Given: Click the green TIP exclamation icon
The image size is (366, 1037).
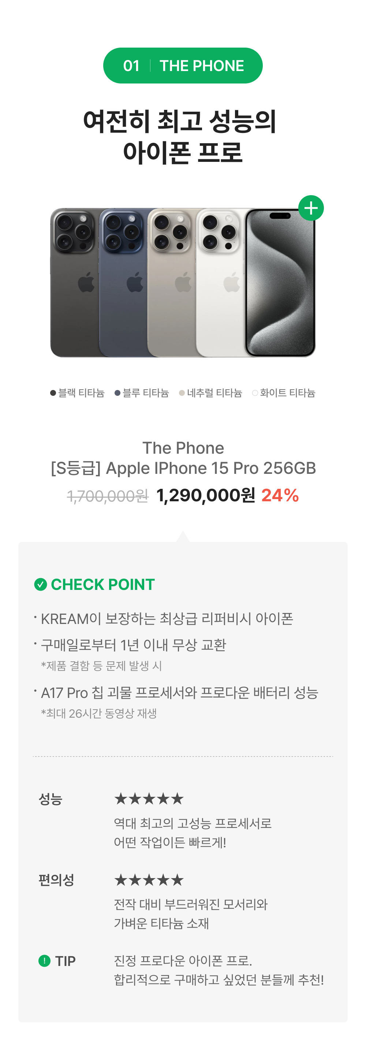Looking at the screenshot, I should [44, 961].
